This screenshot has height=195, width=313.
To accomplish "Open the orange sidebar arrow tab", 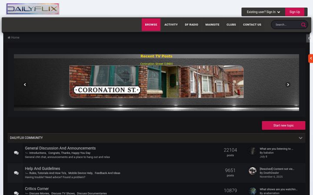I will [310, 58].
